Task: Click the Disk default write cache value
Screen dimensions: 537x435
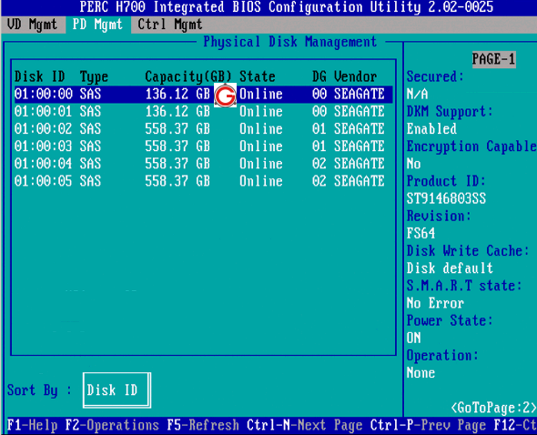Action: 450,268
